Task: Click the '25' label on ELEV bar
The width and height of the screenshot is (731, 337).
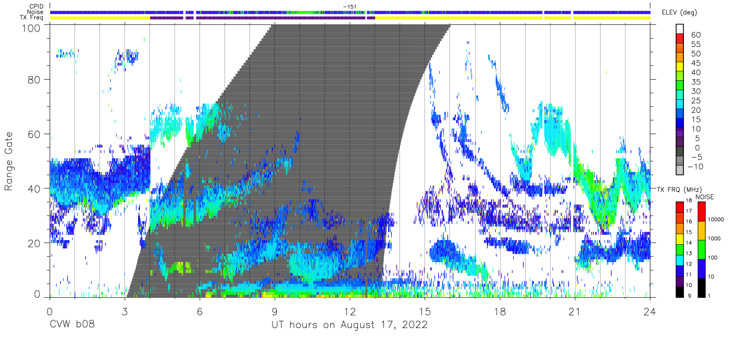Action: pyautogui.click(x=696, y=100)
